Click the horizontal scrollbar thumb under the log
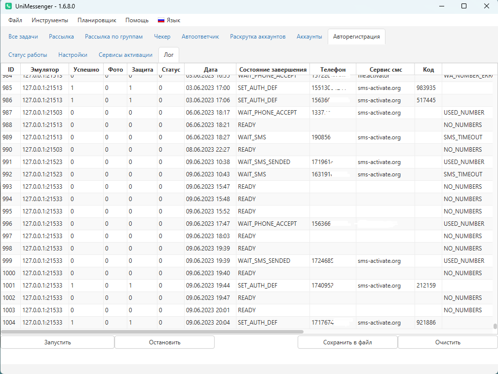Viewport: 498px width, 374px height. pyautogui.click(x=152, y=332)
